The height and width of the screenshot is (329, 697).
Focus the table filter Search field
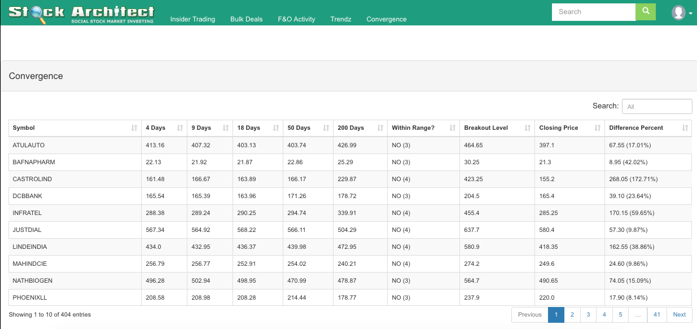point(657,106)
